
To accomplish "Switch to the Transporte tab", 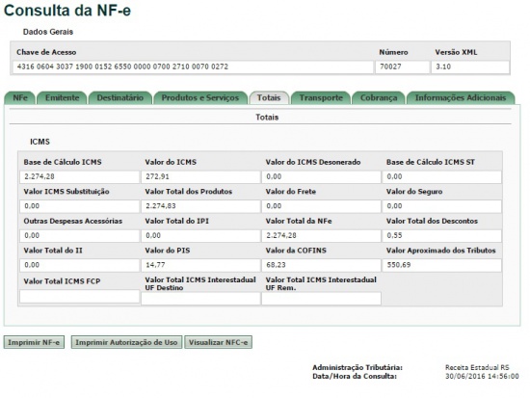I will 321,97.
